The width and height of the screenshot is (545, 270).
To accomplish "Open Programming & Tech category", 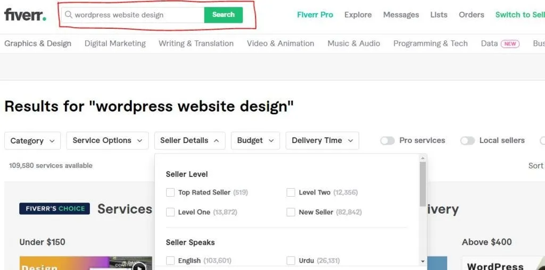I will point(430,44).
